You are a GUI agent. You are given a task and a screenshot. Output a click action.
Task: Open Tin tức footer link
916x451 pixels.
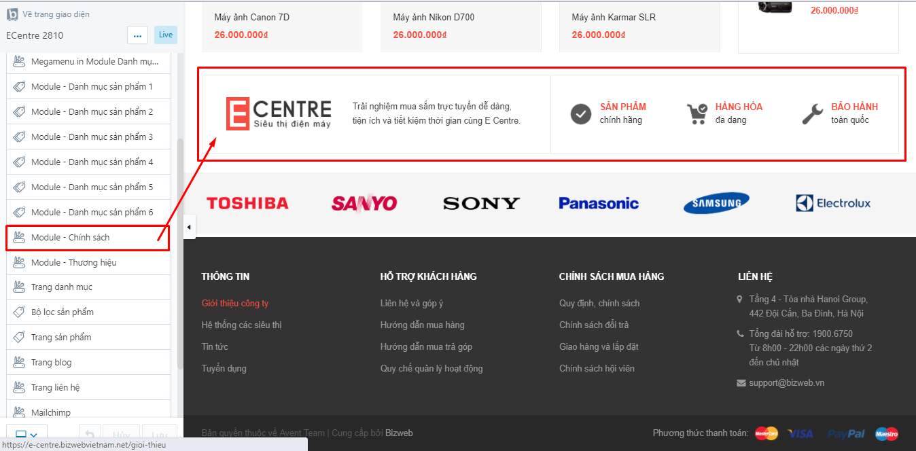coord(215,347)
